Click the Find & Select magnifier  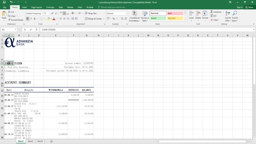point(235,16)
